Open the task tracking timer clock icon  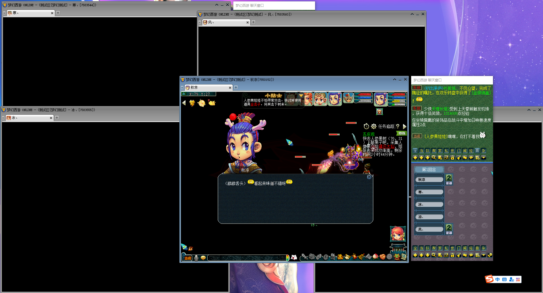pos(366,126)
